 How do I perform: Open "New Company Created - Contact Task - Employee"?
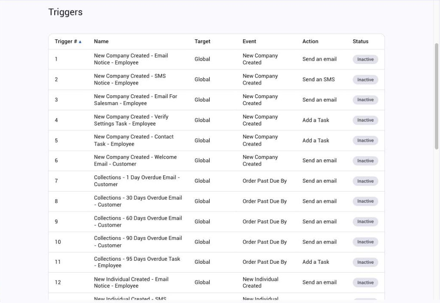tap(134, 140)
